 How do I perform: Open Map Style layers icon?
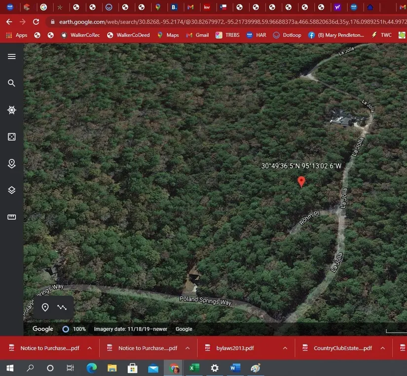click(x=12, y=190)
